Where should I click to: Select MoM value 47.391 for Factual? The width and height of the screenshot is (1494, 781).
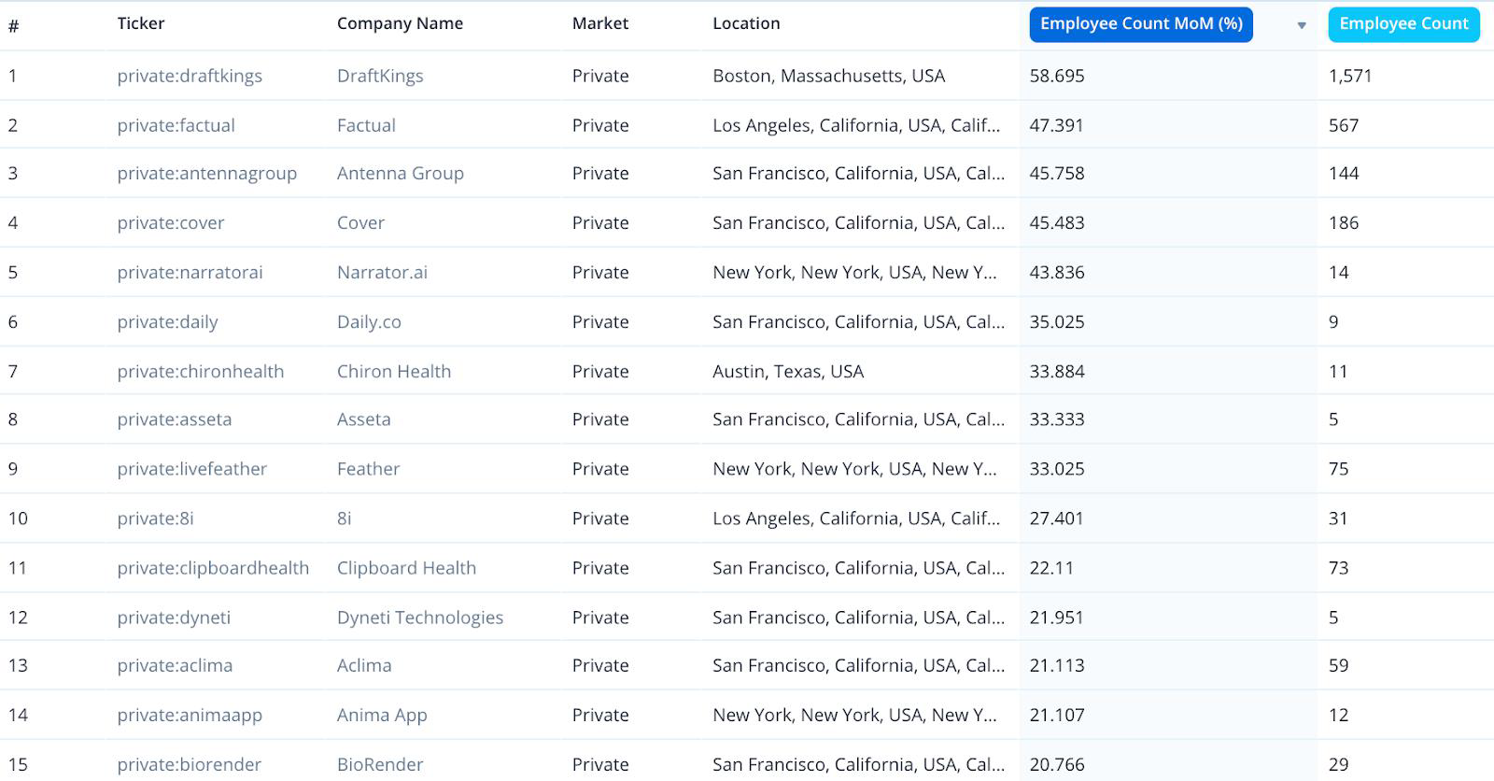tap(1057, 125)
